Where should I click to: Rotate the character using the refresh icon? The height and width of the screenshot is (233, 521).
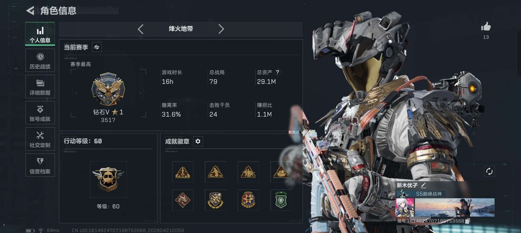point(490,172)
